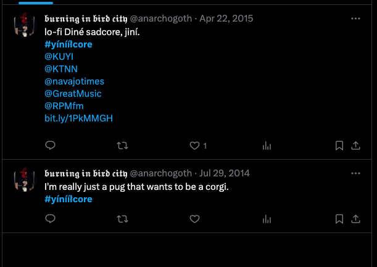Share the pug and corgi tweet
Image resolution: width=377 pixels, height=267 pixels.
pos(355,218)
